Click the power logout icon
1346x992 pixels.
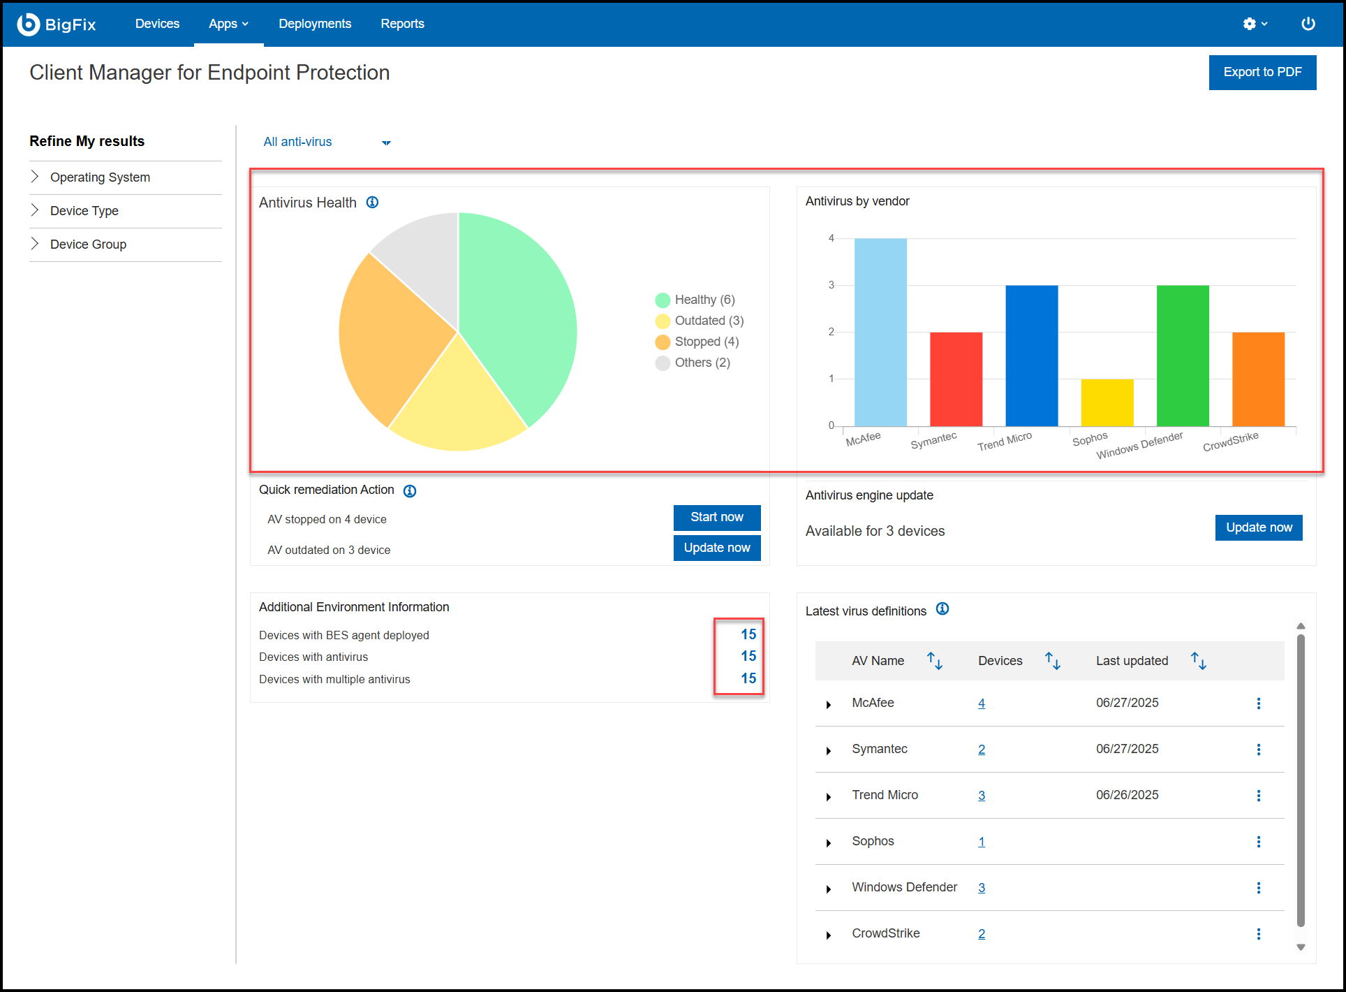tap(1308, 24)
